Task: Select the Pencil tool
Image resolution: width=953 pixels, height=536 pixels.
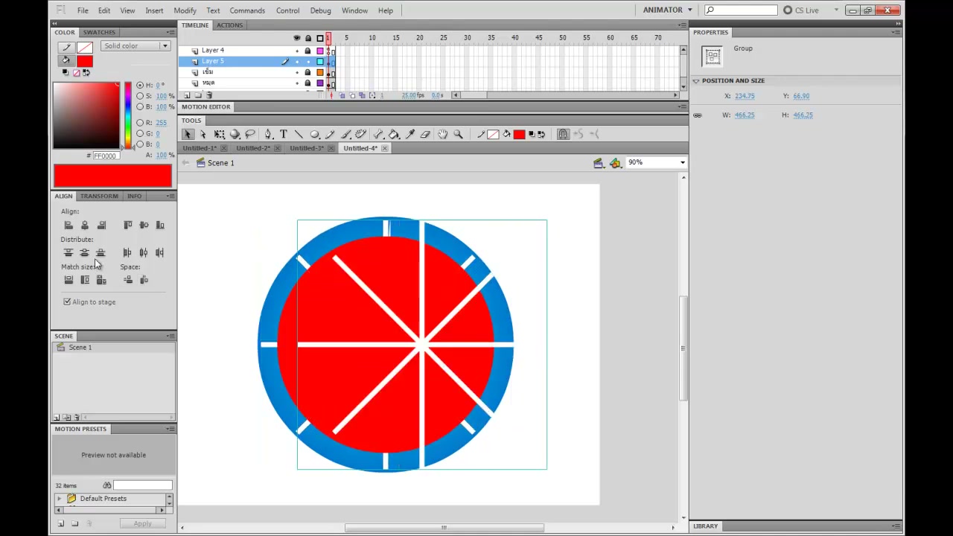Action: [331, 134]
